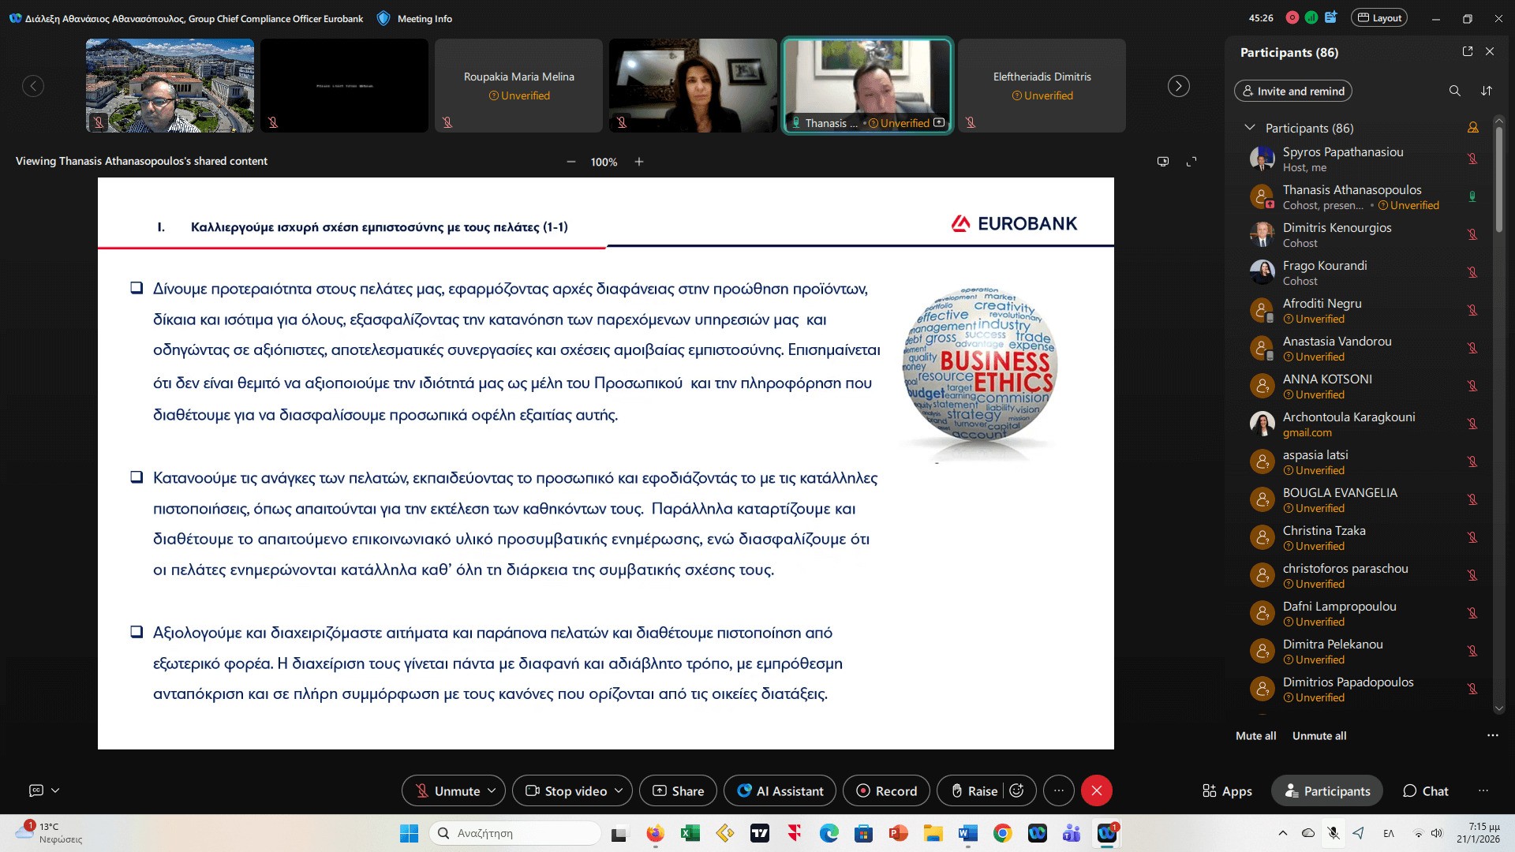This screenshot has height=852, width=1515.
Task: Click Mute all
Action: pos(1255,735)
